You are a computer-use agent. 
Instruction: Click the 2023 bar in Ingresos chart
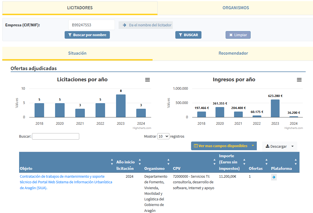pos(275,108)
